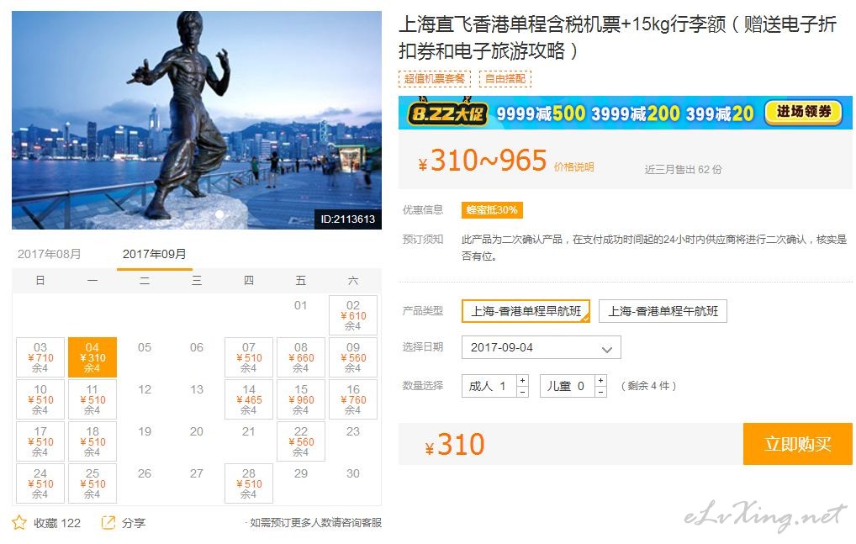Select September 25 priced ¥510
This screenshot has width=856, height=544.
[92, 483]
